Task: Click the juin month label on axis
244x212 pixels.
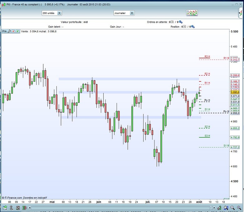Action: (99, 202)
